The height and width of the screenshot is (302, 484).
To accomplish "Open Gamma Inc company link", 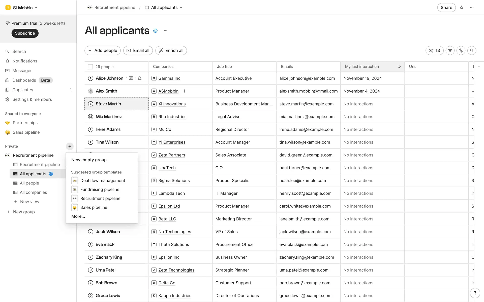I will click(169, 78).
